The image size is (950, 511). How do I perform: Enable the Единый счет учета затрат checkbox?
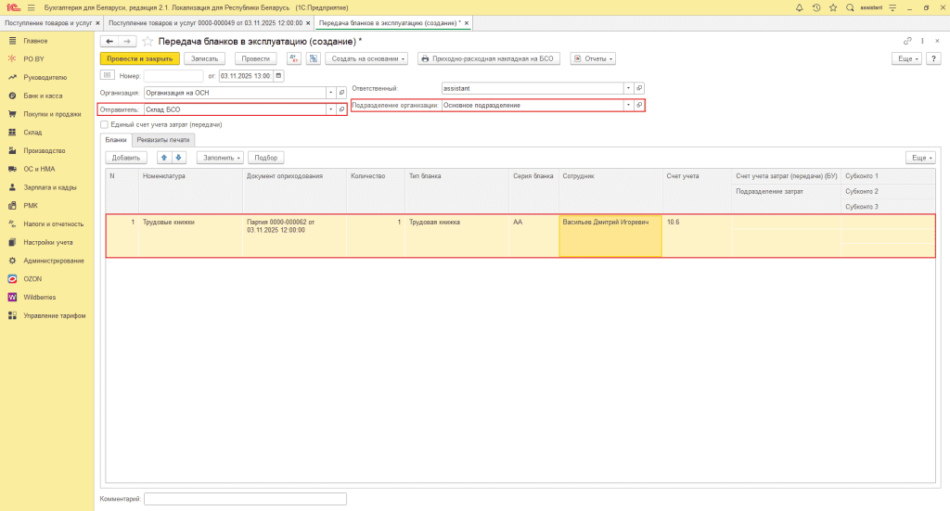pyautogui.click(x=104, y=124)
